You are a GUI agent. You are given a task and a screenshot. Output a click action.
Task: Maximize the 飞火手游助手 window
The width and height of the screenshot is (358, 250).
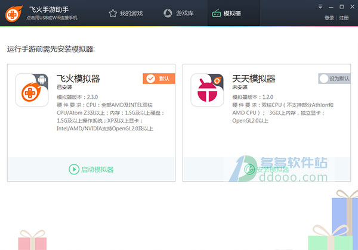(x=341, y=7)
